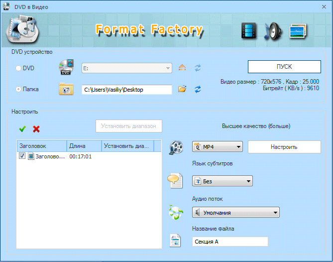
Task: Click the ПУСК start button
Action: (284, 67)
